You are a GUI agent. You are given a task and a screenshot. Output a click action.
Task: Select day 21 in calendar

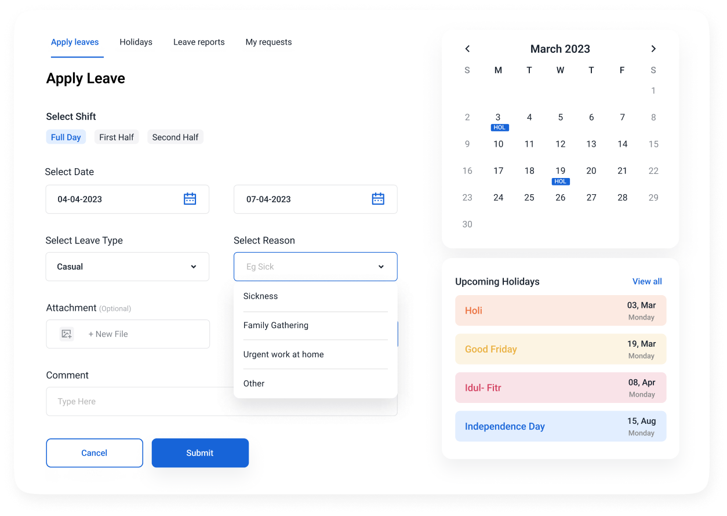(x=622, y=170)
